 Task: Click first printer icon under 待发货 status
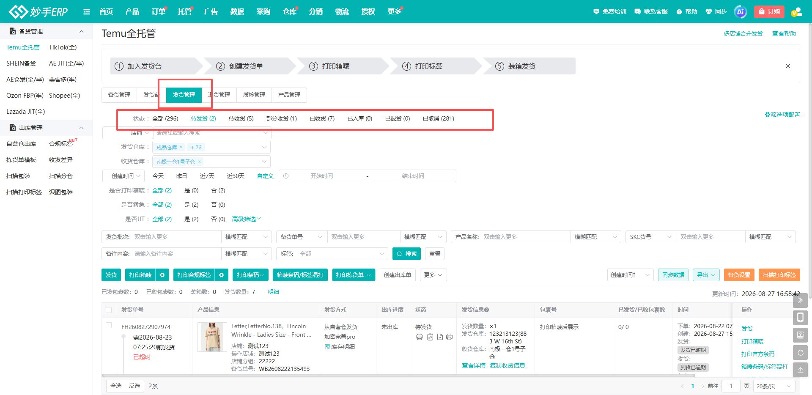tap(420, 337)
